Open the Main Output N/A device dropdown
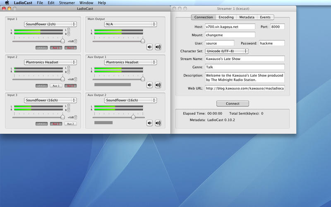The width and height of the screenshot is (331, 207). [130, 24]
